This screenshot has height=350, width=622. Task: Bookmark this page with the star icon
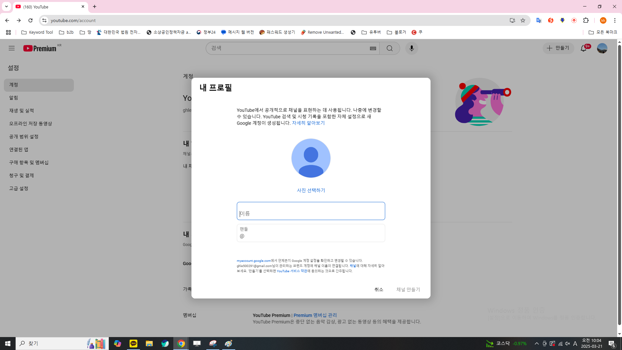(523, 20)
